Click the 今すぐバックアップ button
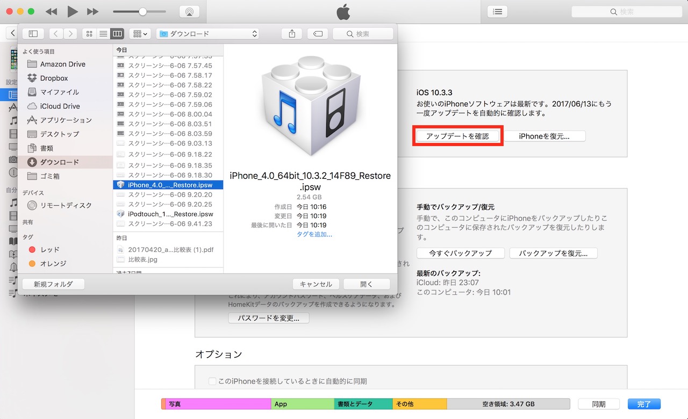The image size is (688, 419). (x=461, y=253)
